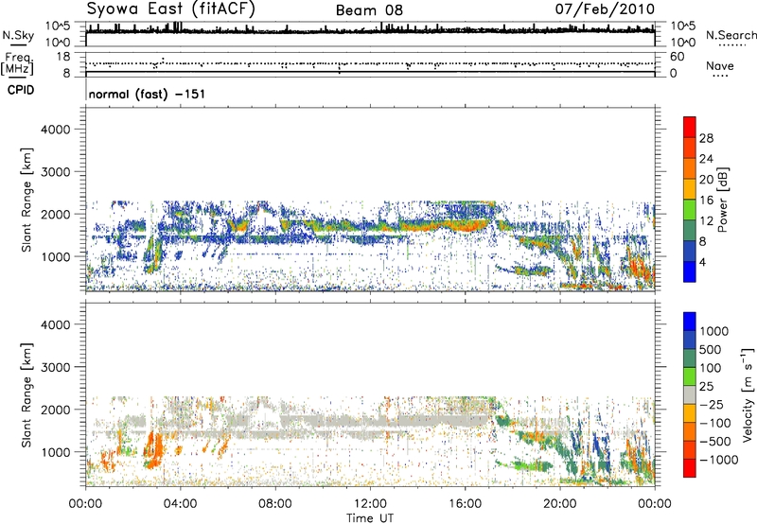Click the "100" label on velocity colorbar
The width and height of the screenshot is (757, 524).
(711, 368)
